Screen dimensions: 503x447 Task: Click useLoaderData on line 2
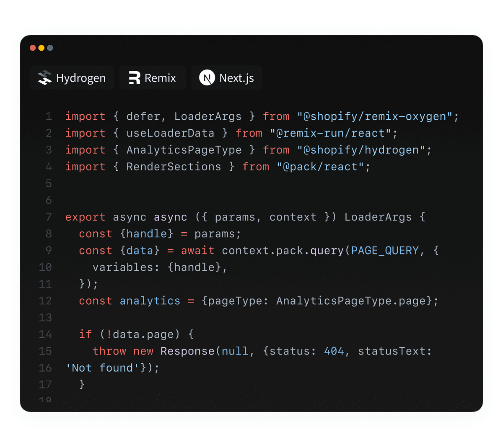coord(170,133)
